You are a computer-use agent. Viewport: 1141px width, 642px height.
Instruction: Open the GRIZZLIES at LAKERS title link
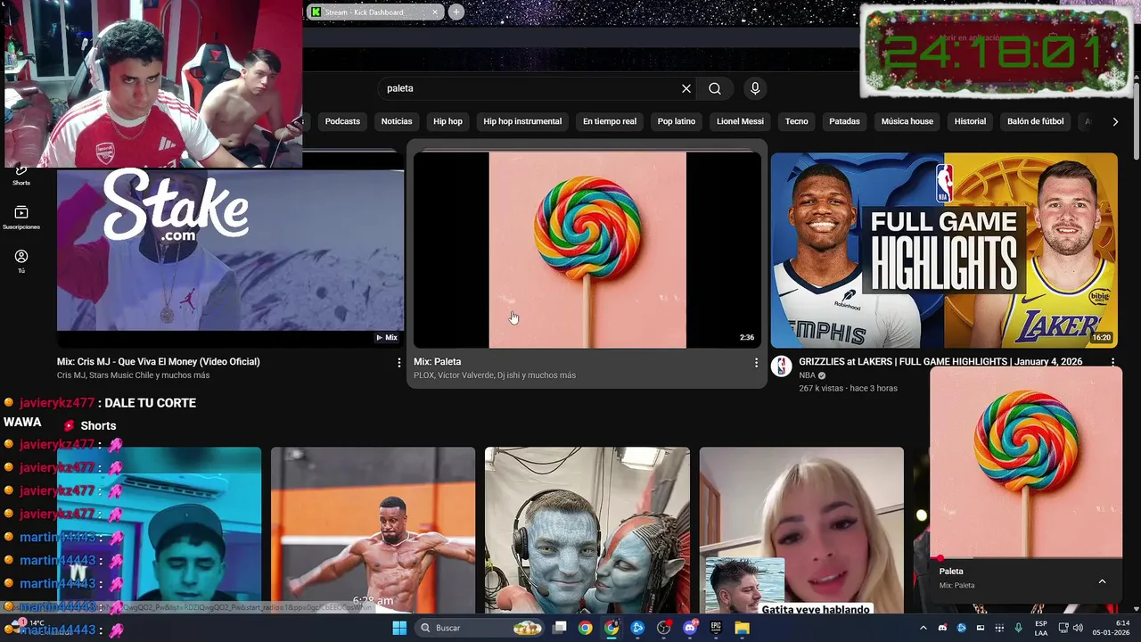(940, 362)
